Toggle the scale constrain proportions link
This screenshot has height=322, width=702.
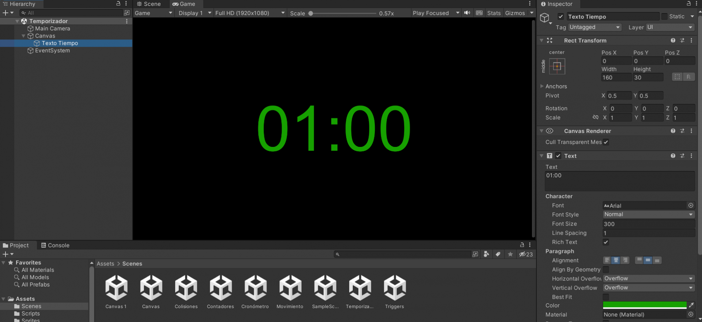(596, 117)
